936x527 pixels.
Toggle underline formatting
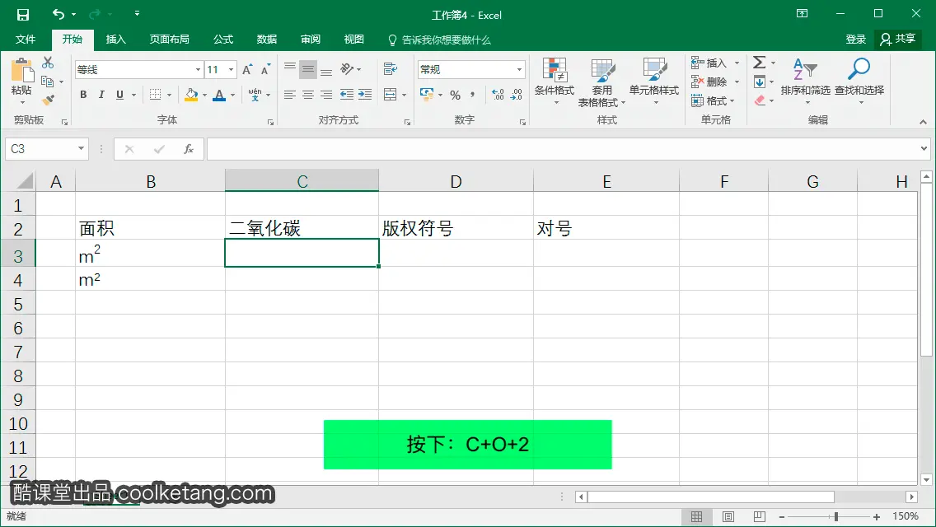(120, 95)
